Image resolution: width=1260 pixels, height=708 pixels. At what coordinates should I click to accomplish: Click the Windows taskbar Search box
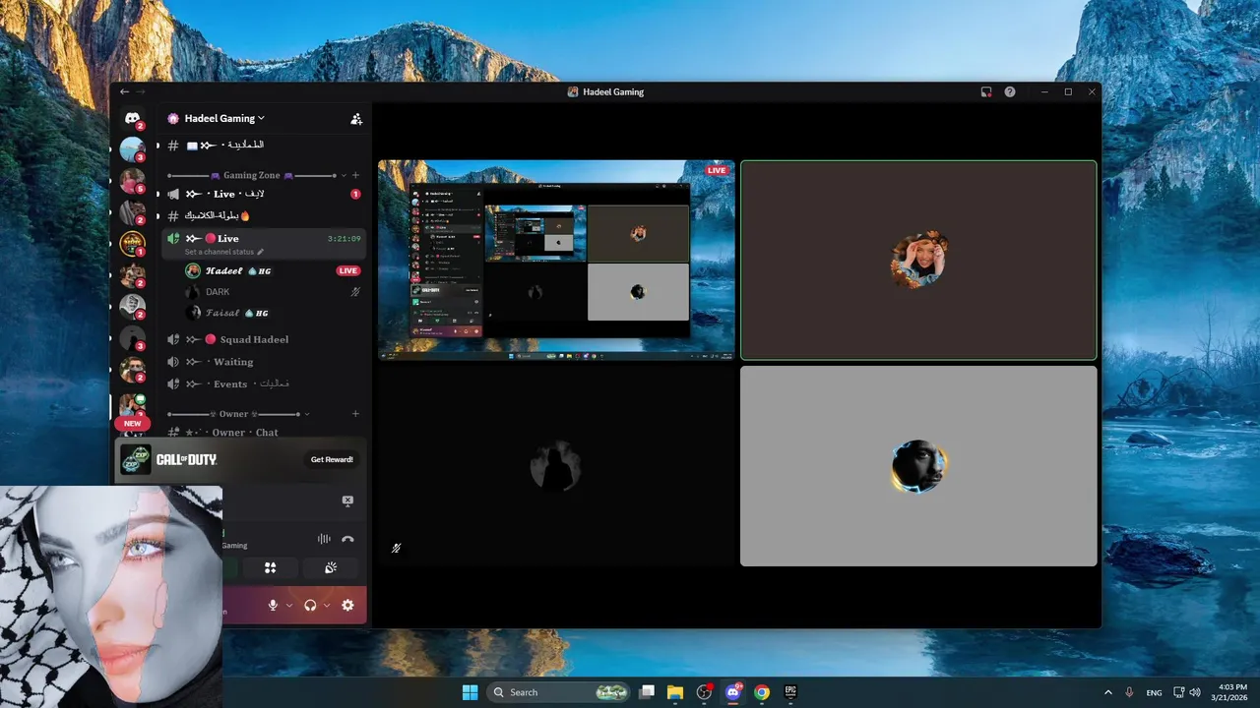(x=558, y=692)
